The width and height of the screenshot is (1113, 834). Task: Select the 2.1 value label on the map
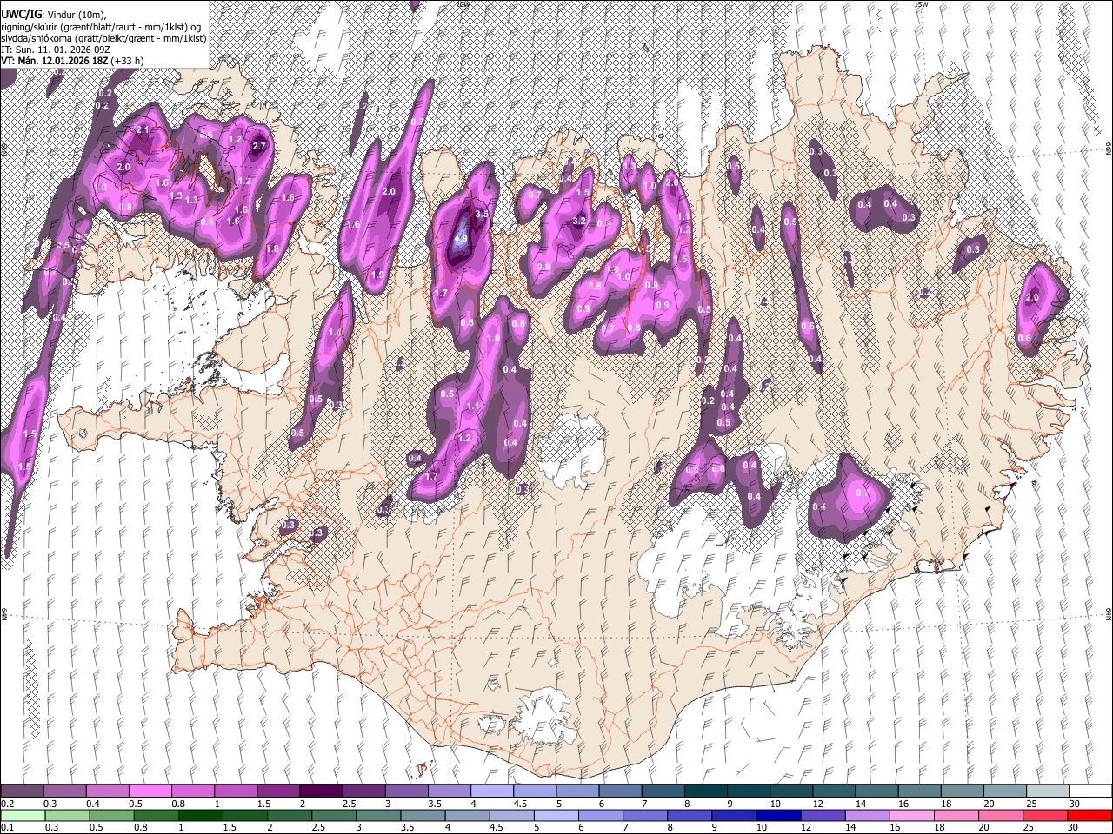[x=143, y=130]
